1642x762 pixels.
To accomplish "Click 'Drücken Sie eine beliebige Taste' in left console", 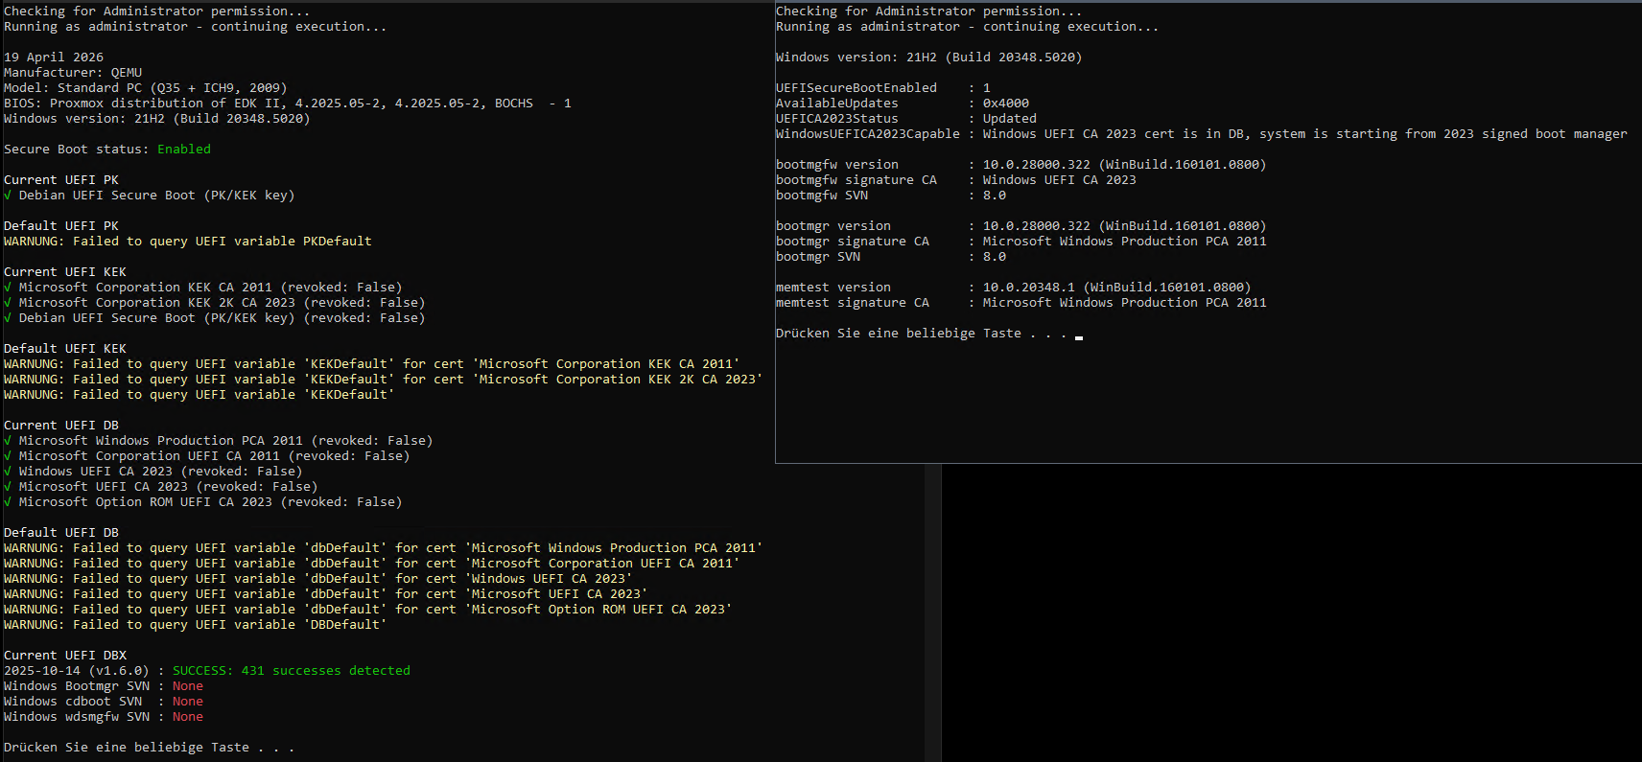I will 127,748.
